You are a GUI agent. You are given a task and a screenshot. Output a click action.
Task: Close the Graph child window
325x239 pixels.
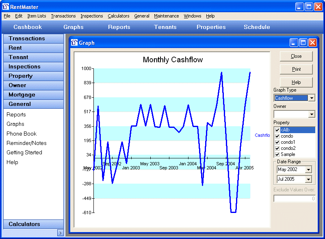[x=312, y=43]
